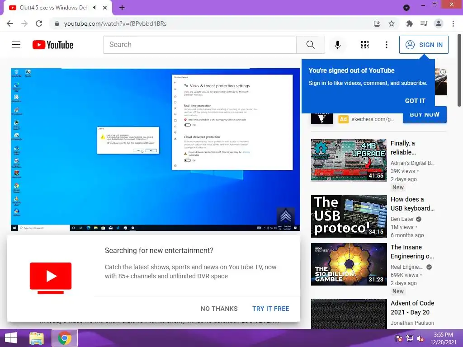
Task: Click the install/download icon in address bar
Action: tap(377, 23)
